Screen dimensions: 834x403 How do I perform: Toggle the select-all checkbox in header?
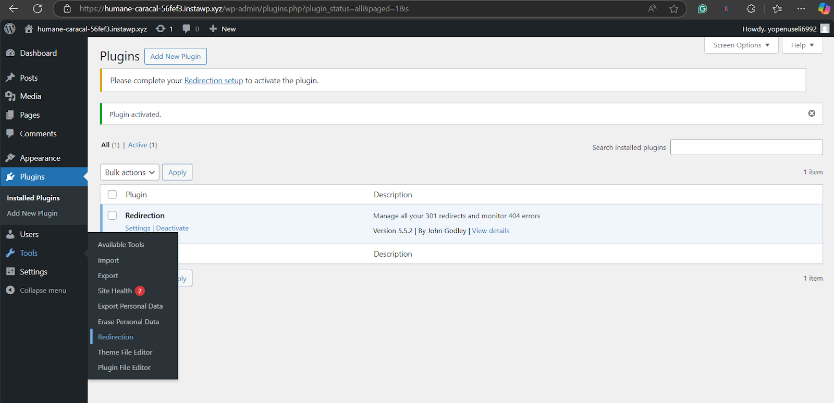112,194
